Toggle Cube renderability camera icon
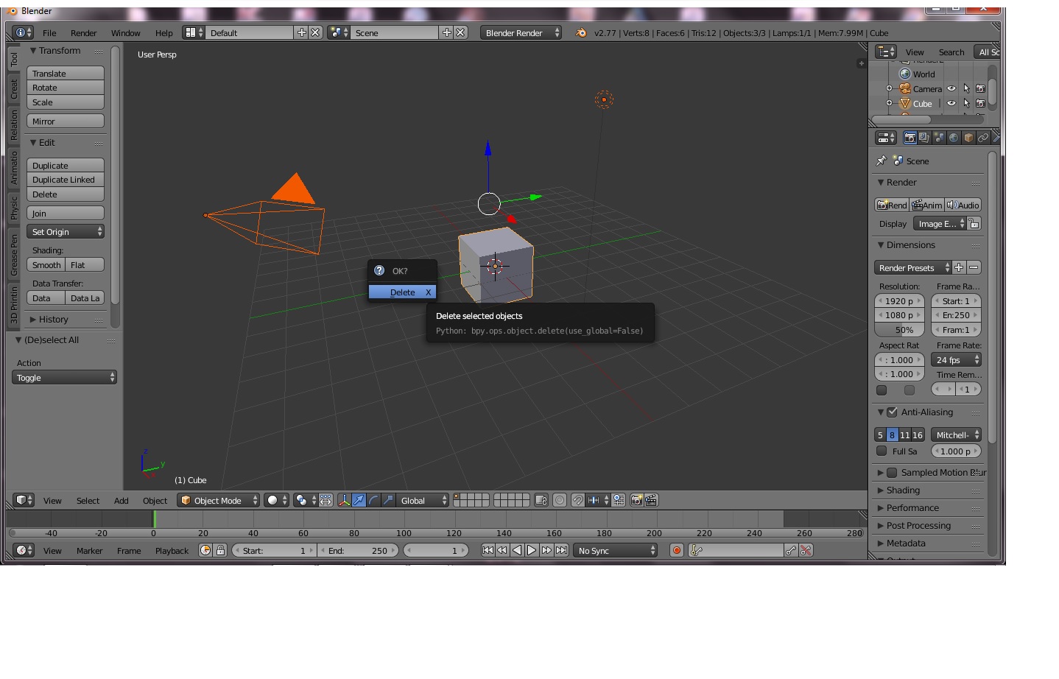1059x679 pixels. [980, 103]
